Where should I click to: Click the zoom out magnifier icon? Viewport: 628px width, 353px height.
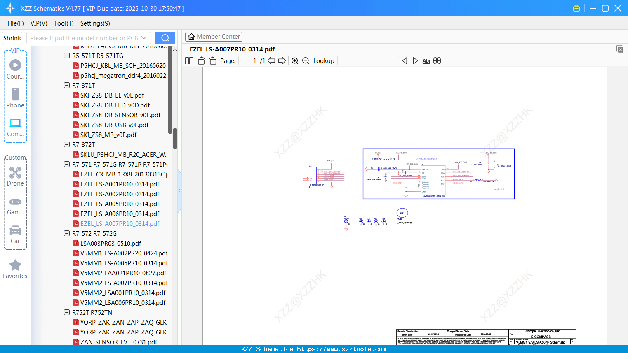point(306,61)
